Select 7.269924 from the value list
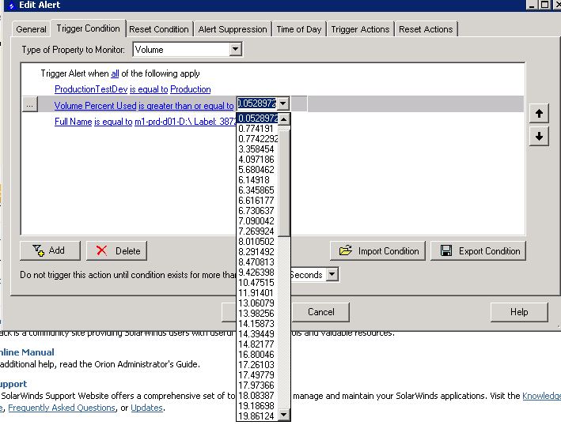Image resolution: width=561 pixels, height=425 pixels. pyautogui.click(x=258, y=231)
